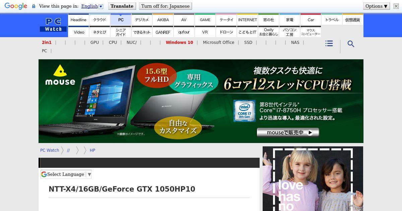
Task: Click the PC Watch logo
Action: coord(53,25)
